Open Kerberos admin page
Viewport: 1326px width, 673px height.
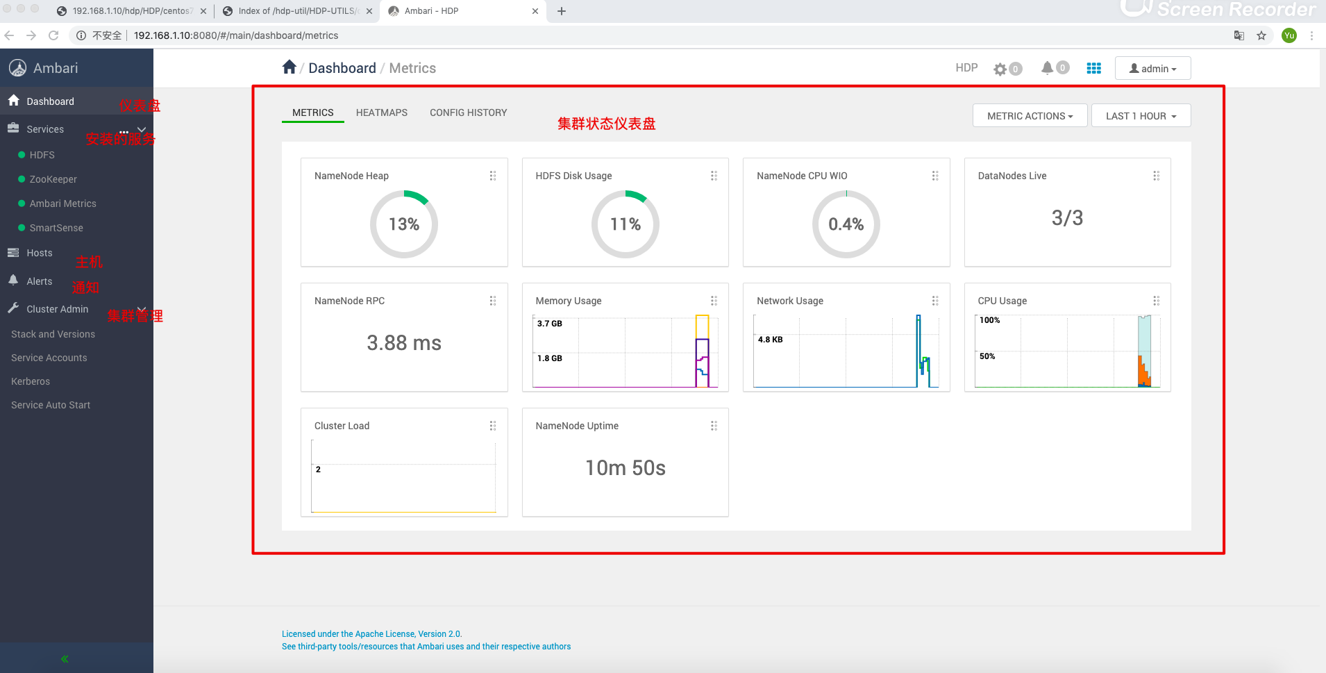pos(31,381)
